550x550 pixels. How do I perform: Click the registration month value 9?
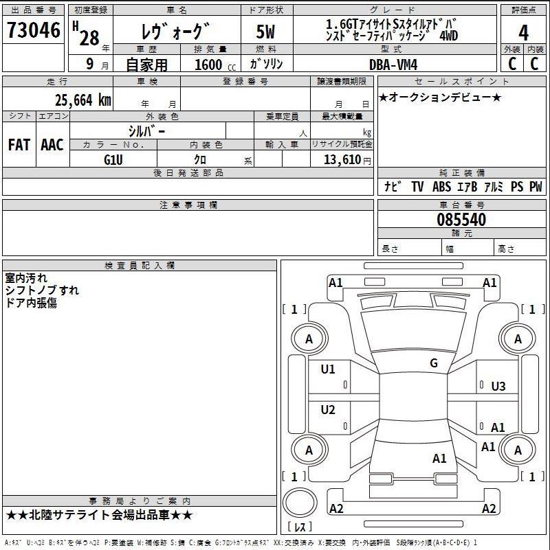tap(90, 64)
